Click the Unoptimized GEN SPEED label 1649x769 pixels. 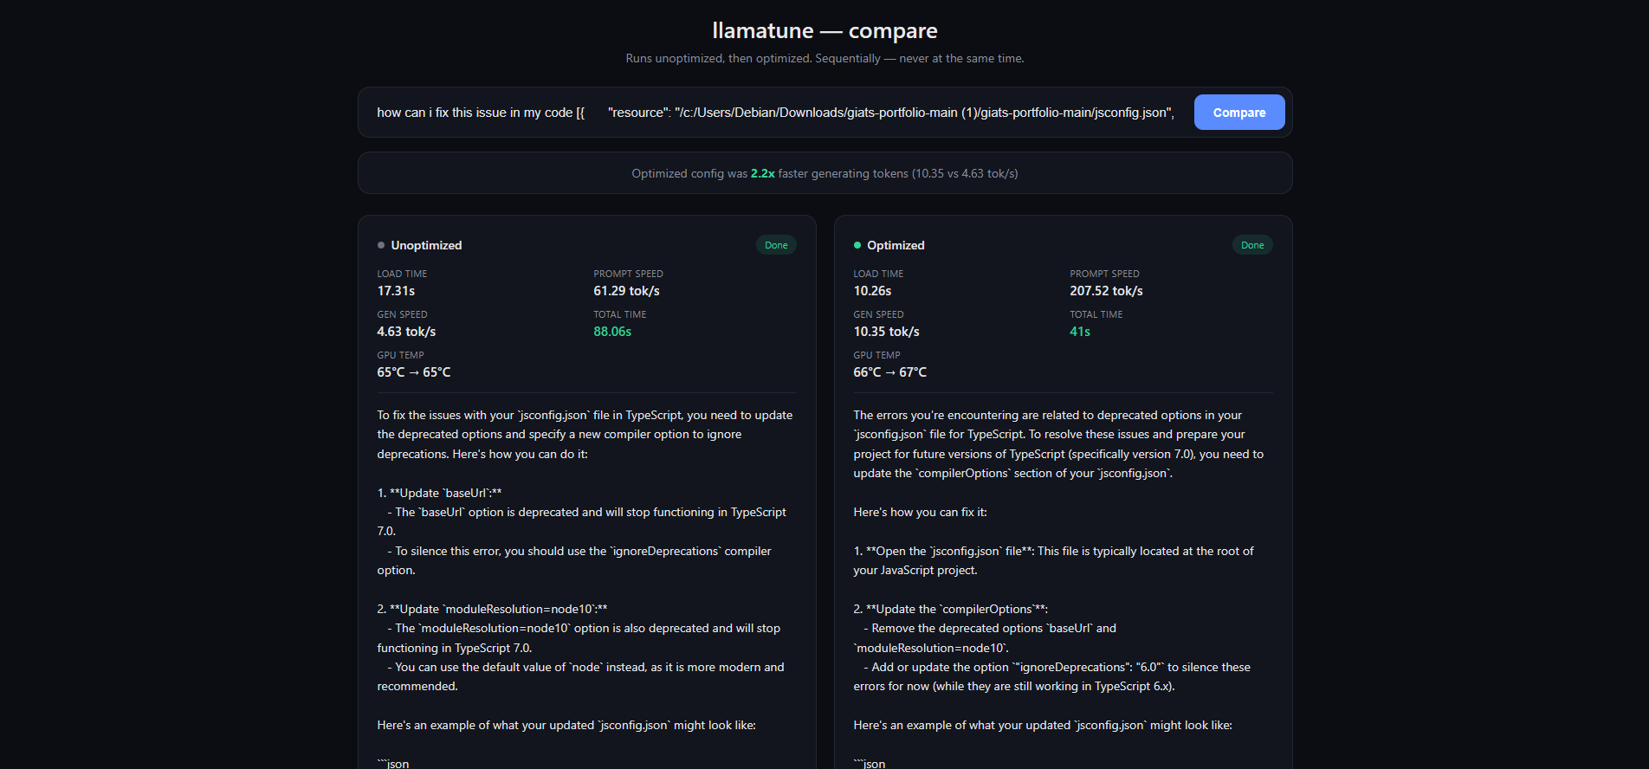coord(402,314)
